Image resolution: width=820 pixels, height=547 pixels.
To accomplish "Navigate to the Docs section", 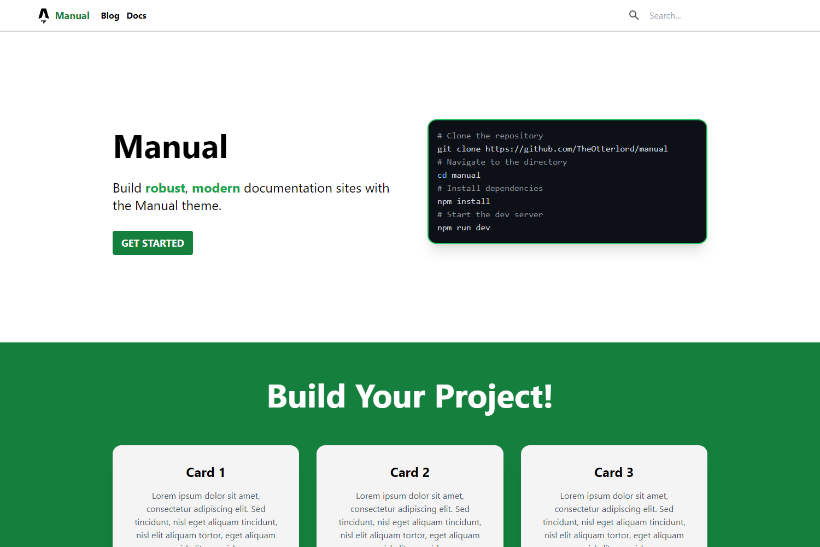I will tap(136, 15).
